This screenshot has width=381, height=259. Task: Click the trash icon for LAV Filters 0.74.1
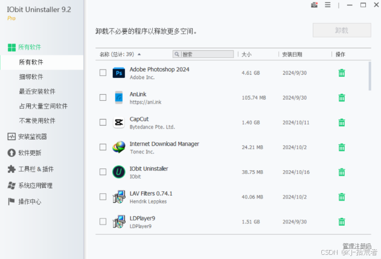(x=342, y=197)
